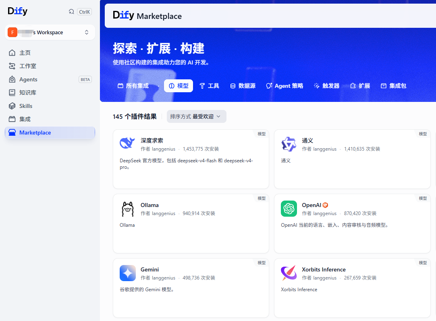Click the 谷歌提供的 Gemini 模型 description
Viewport: 436px width, 321px height.
[147, 290]
